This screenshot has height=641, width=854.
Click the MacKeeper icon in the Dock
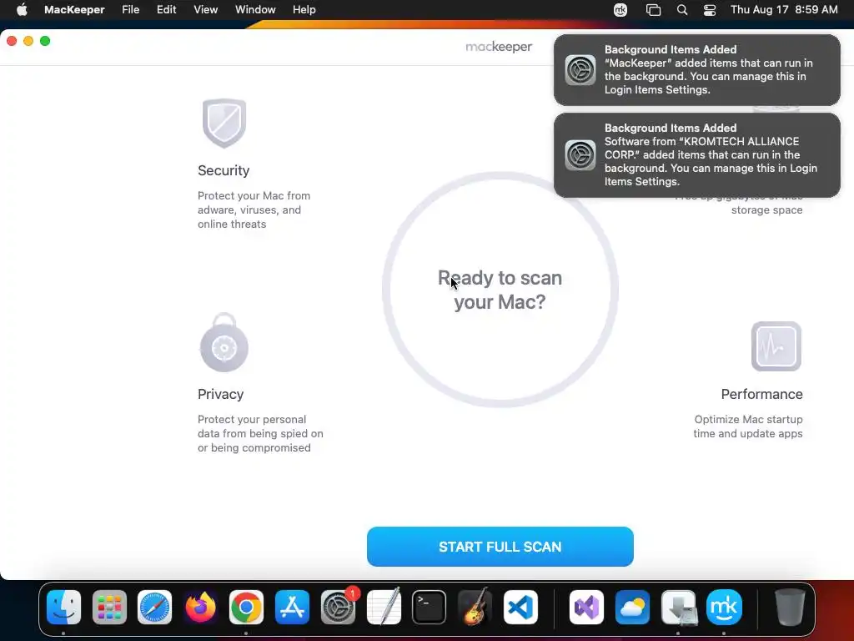pyautogui.click(x=724, y=608)
